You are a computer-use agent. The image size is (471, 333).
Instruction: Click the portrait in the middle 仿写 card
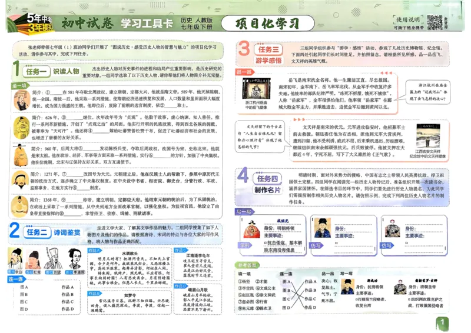click(x=322, y=228)
